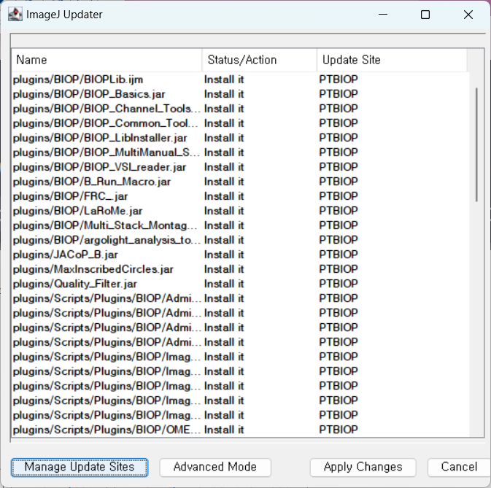This screenshot has width=491, height=488.
Task: Click Install it status for FRC_.jar
Action: [224, 196]
